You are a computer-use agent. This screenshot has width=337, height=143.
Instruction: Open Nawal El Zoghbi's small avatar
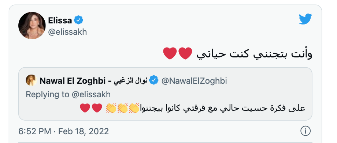pos(31,80)
